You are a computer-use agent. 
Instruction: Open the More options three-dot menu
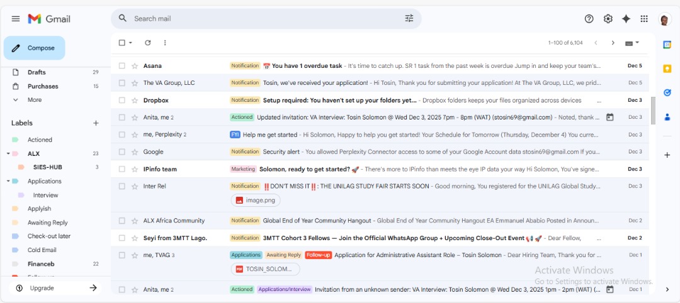click(165, 42)
